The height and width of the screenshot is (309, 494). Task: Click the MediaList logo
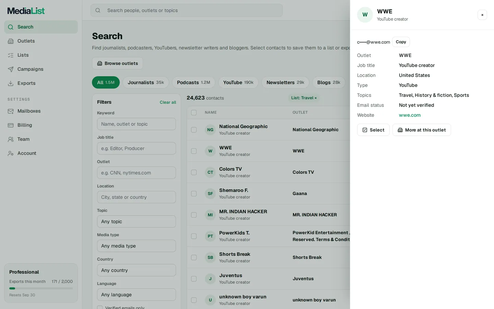click(26, 11)
